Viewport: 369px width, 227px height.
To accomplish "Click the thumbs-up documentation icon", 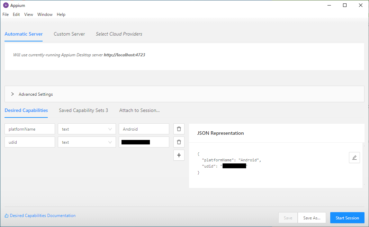I will (7, 216).
